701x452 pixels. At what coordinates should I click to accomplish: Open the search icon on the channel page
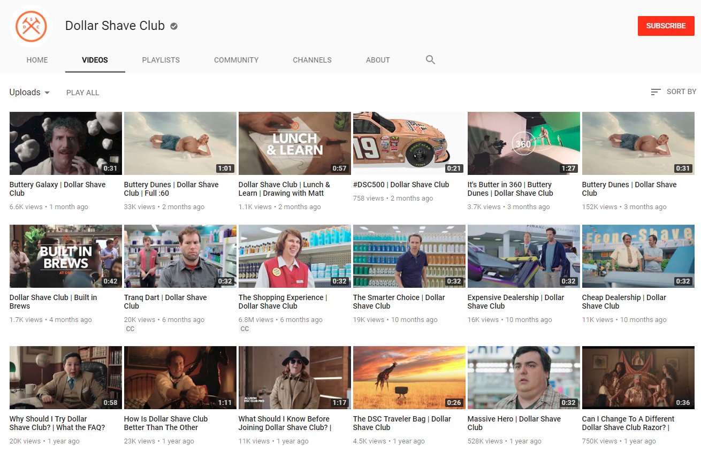(430, 60)
